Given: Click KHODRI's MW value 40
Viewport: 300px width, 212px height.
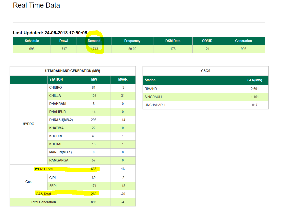Looking at the screenshot, I should 94,136.
